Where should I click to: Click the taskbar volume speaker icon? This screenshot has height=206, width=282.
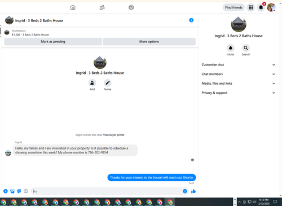point(254,202)
